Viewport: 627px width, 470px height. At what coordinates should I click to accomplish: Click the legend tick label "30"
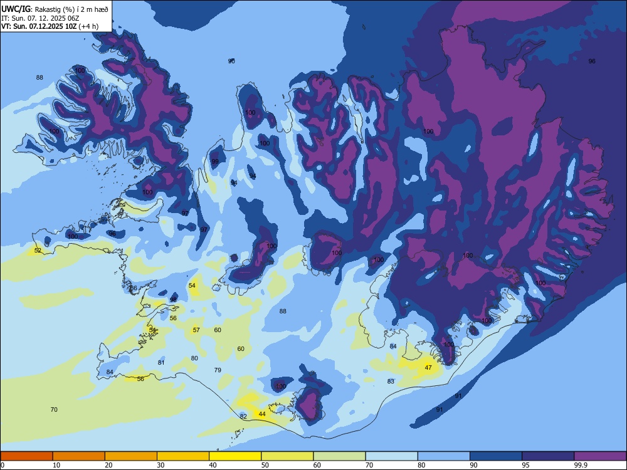[x=161, y=465]
